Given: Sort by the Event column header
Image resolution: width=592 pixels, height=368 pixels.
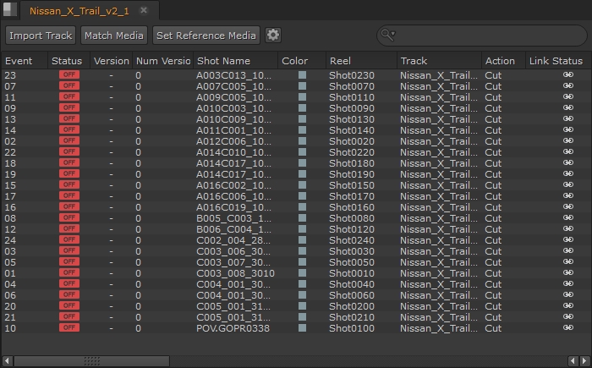Looking at the screenshot, I should tap(19, 61).
